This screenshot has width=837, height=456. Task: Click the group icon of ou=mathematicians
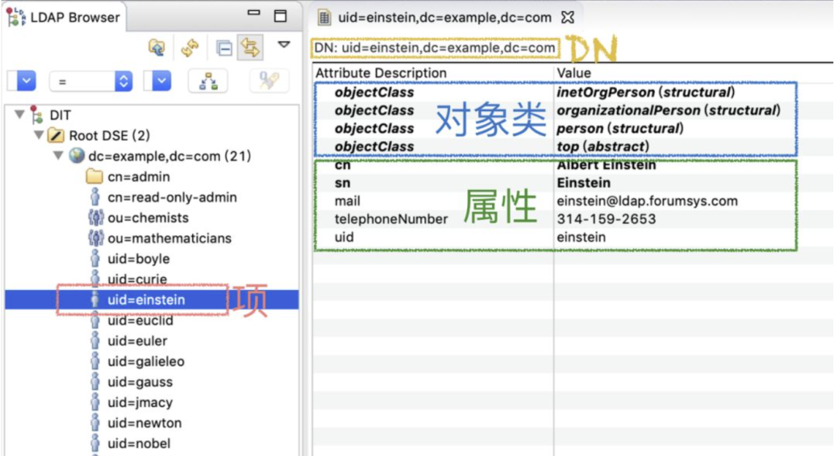(x=95, y=238)
